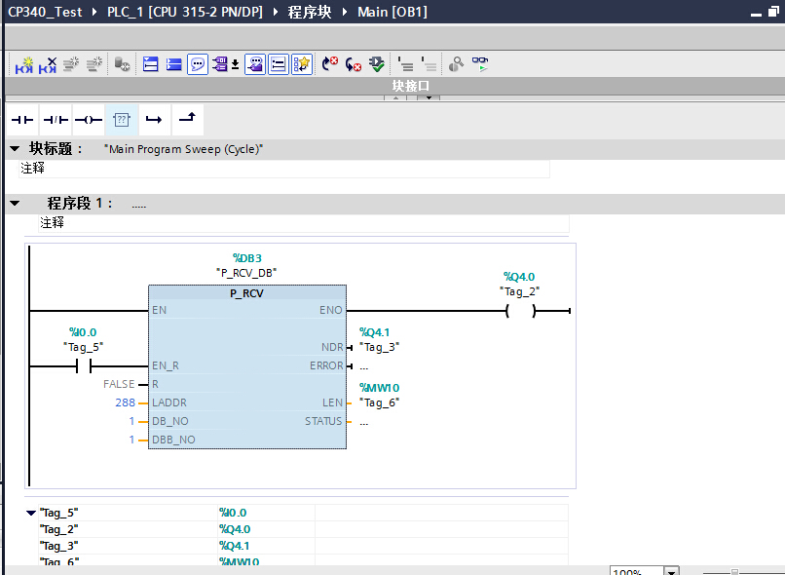The height and width of the screenshot is (575, 785).
Task: Close all networks with toolbar icon
Action: (174, 64)
